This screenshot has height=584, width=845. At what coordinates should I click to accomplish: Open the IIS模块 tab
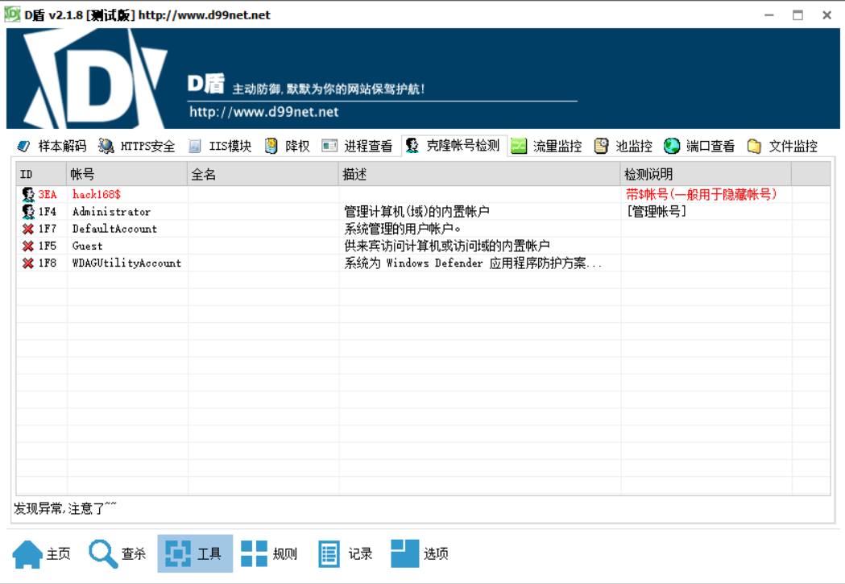click(x=220, y=146)
